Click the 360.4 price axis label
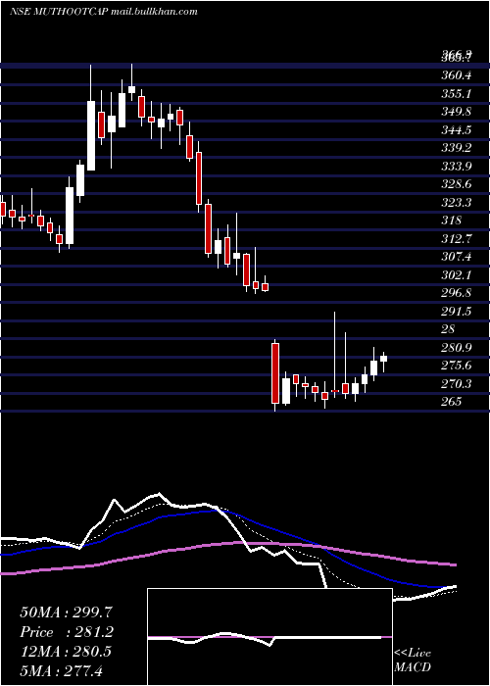 pyautogui.click(x=457, y=75)
